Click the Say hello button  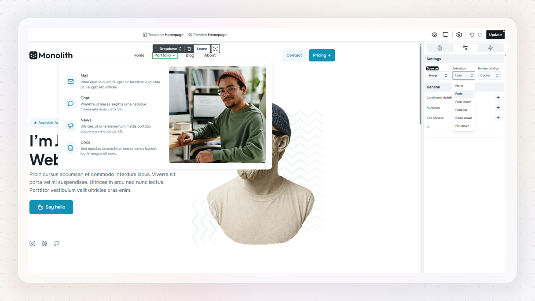(51, 207)
